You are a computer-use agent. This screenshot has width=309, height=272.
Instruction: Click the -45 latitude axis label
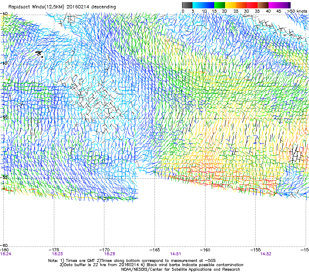[x=4, y=63]
